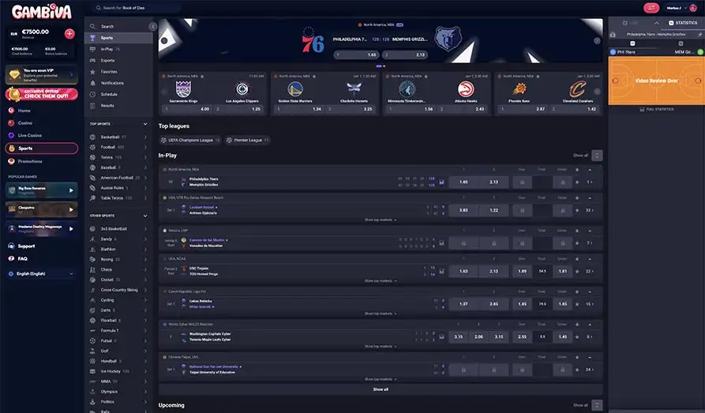Open the UEFA Champions League chip
The height and width of the screenshot is (413, 705).
pos(190,141)
